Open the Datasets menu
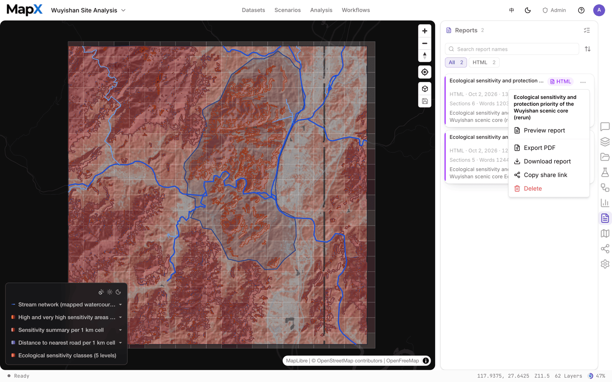This screenshot has width=612, height=382. pos(253,10)
